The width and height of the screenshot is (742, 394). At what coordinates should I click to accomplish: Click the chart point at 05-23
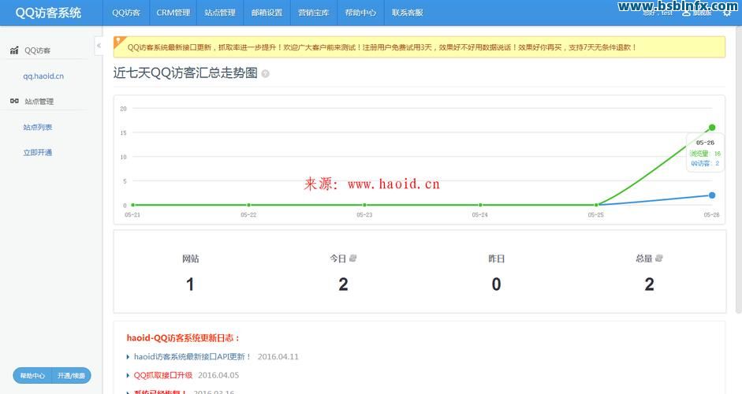pos(364,205)
